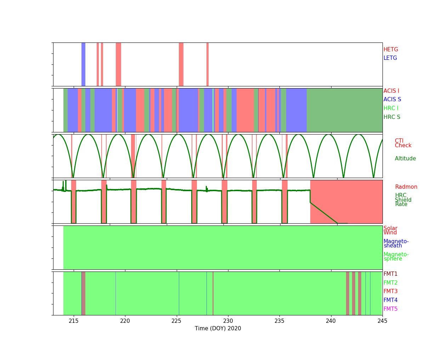The image size is (425, 354).
Task: Click the HRC I legend label
Action: [391, 108]
